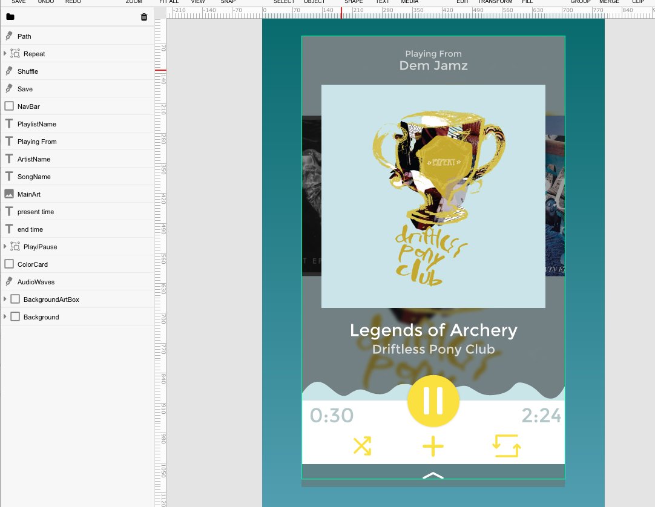
Task: Click the text icon beside end time layer
Action: 8,229
